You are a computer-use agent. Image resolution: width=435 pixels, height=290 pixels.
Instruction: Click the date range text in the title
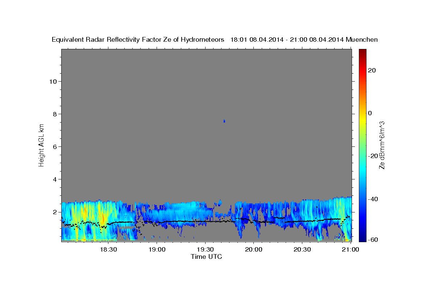click(287, 40)
